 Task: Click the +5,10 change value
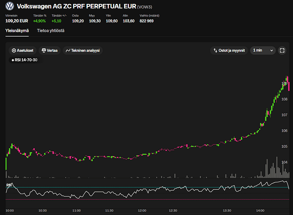click(56, 21)
